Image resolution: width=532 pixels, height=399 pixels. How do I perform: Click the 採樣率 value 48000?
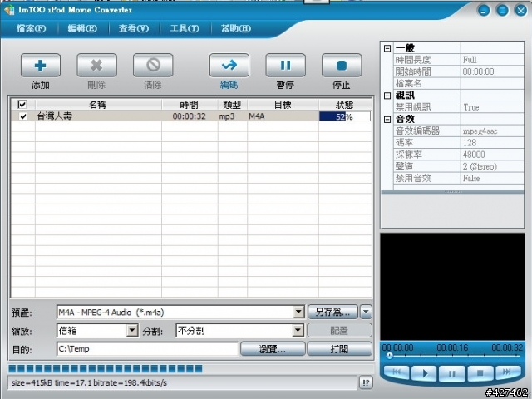492,155
